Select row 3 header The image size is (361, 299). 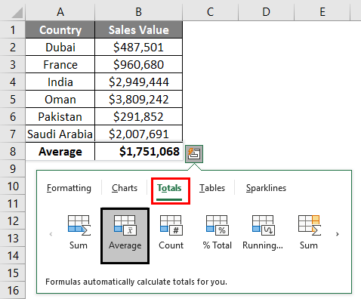pyautogui.click(x=13, y=64)
